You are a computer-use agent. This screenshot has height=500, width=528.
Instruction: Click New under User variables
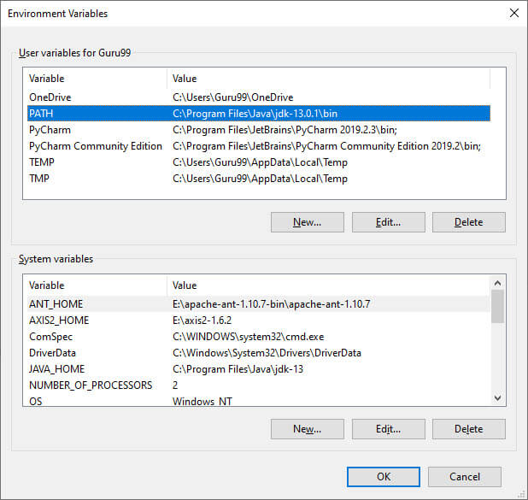coord(307,222)
